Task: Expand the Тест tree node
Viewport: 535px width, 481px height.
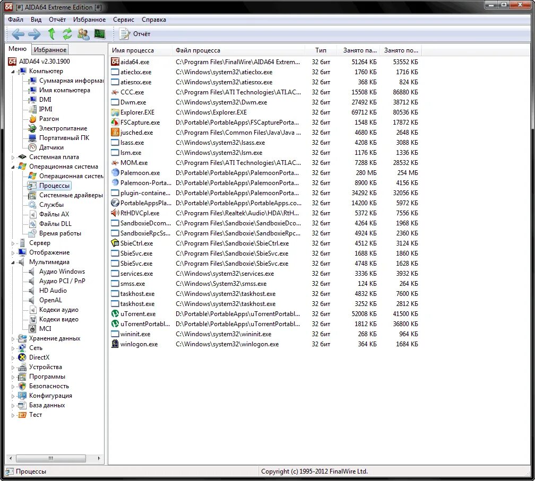Action: pyautogui.click(x=13, y=415)
